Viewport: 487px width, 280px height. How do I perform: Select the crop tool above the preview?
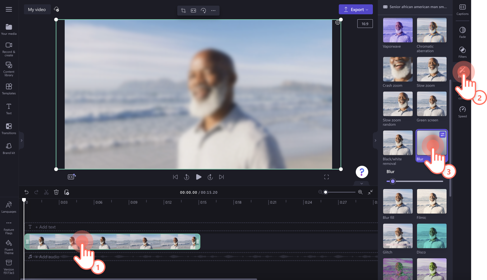click(x=183, y=11)
